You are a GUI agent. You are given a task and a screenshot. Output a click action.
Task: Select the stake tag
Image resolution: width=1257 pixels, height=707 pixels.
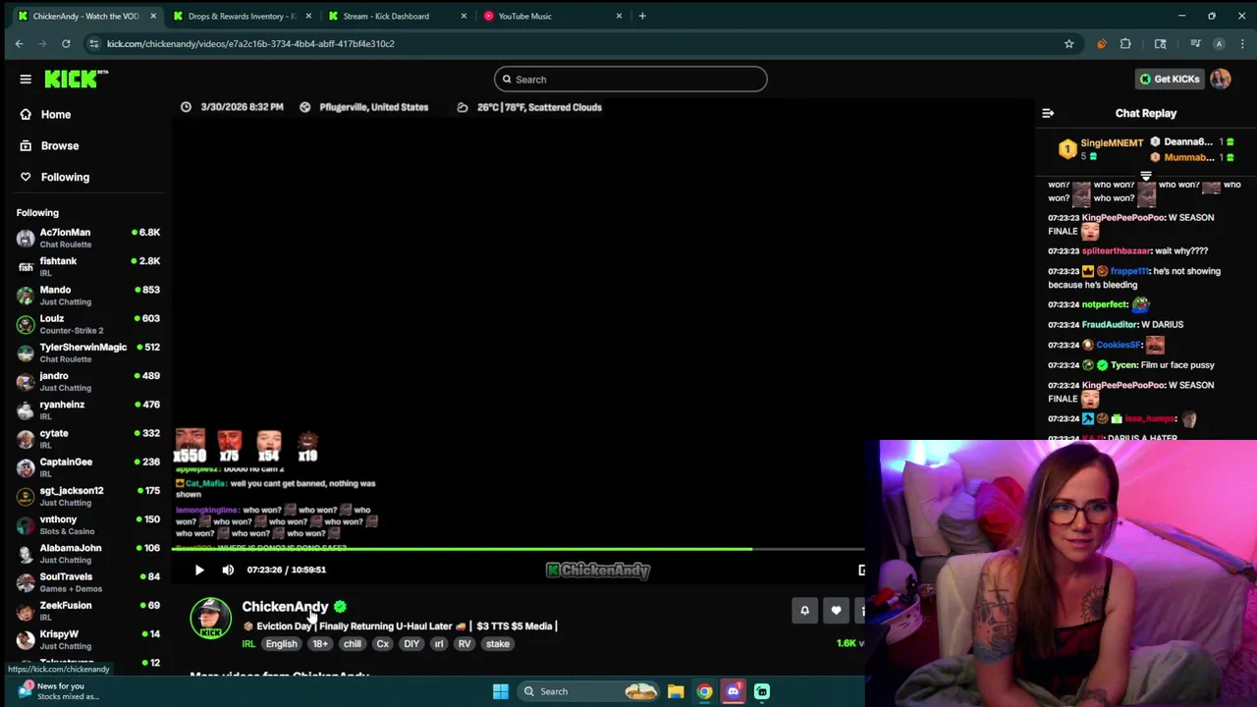tap(498, 644)
